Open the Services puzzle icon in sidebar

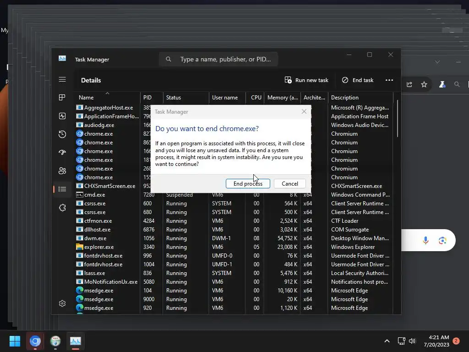62,208
